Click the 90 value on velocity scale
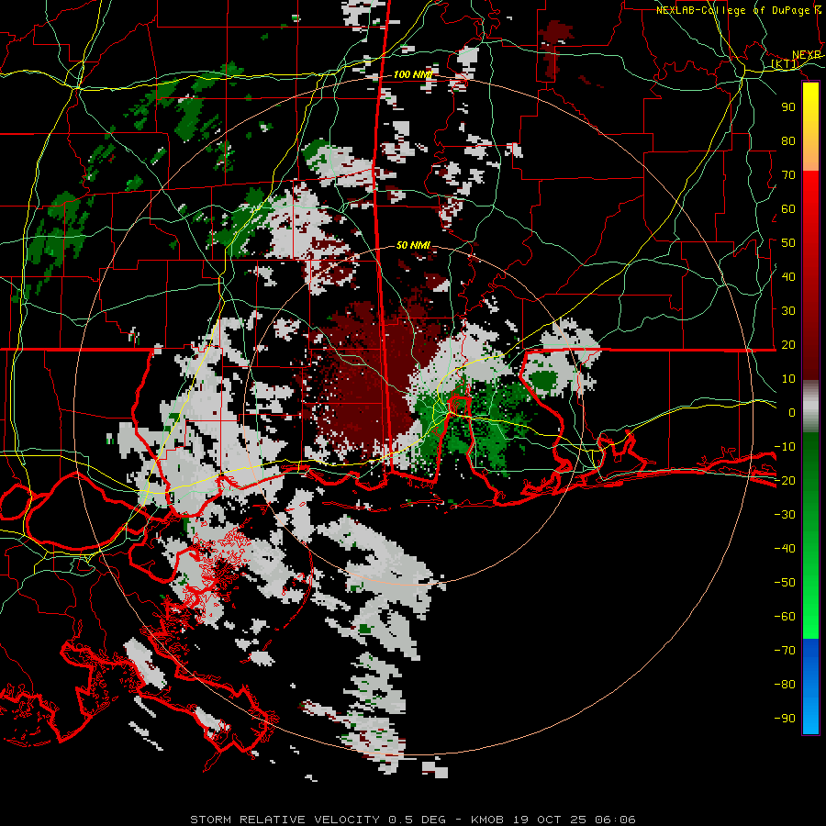 (788, 107)
